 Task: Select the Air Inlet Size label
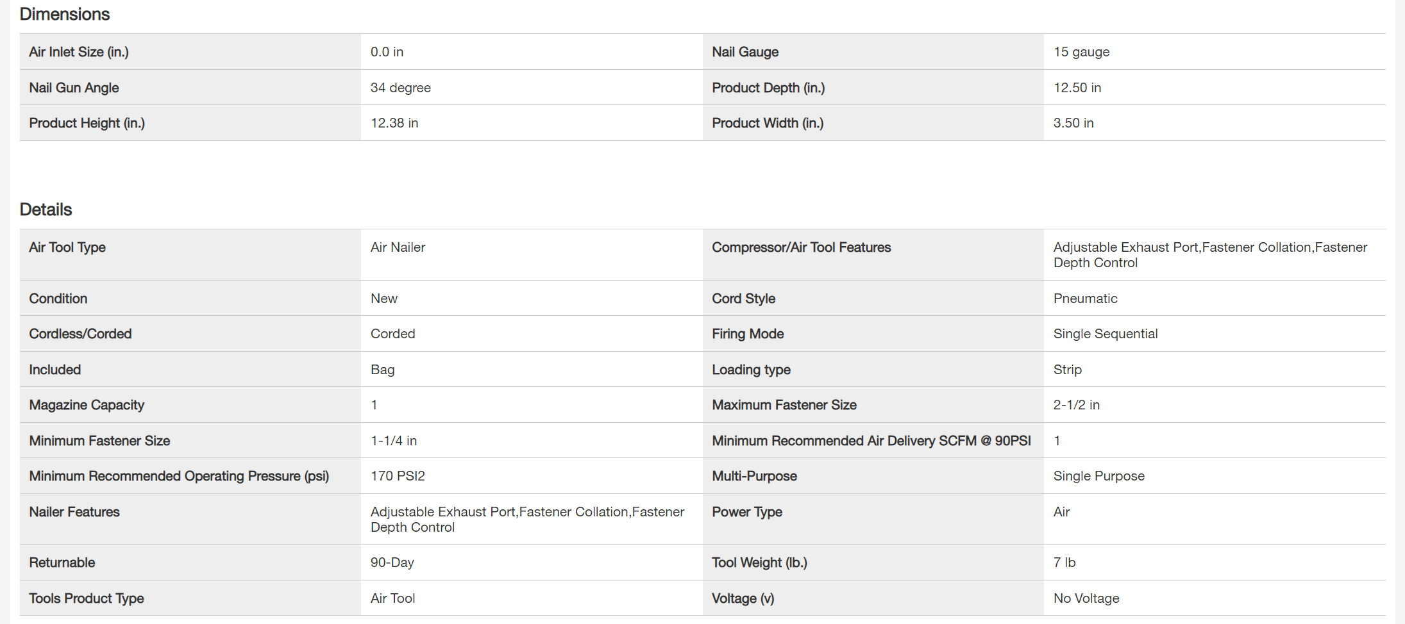pos(79,52)
